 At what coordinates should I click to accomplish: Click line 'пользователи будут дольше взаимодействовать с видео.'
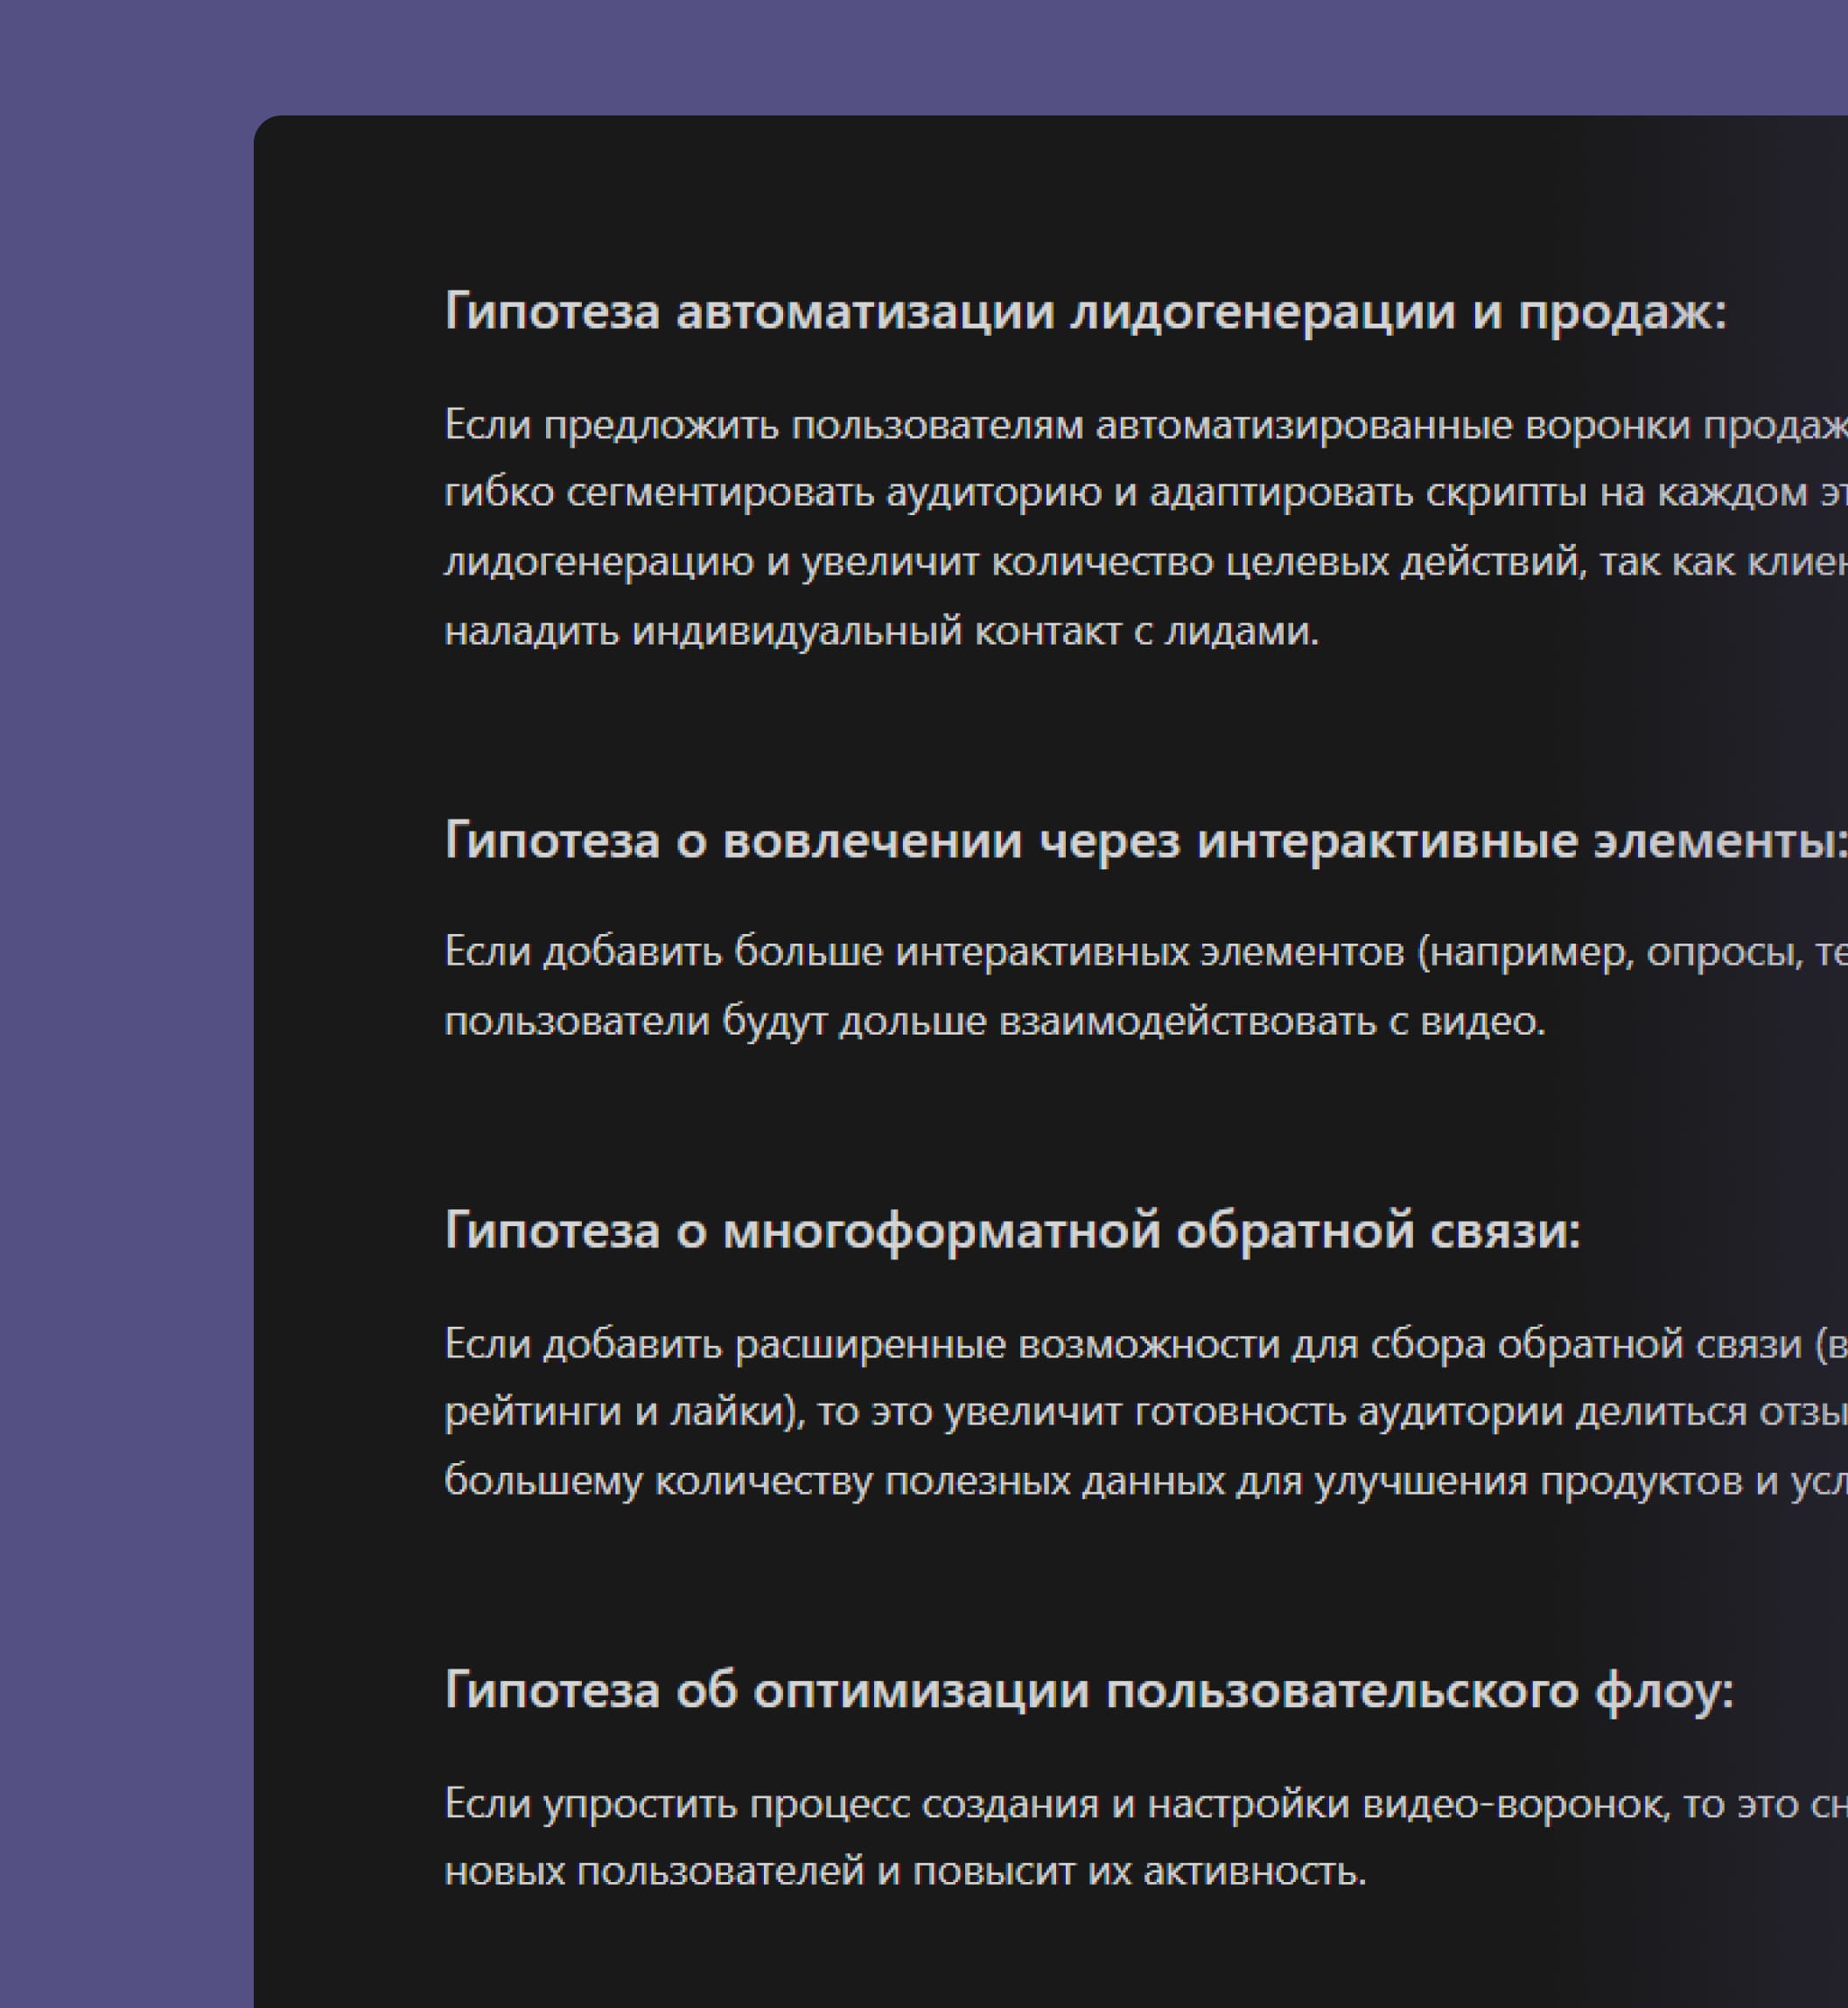point(994,1021)
